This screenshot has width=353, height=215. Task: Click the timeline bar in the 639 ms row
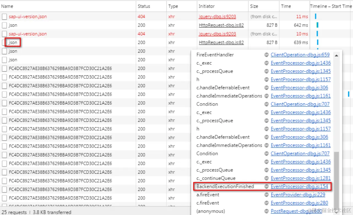point(317,43)
